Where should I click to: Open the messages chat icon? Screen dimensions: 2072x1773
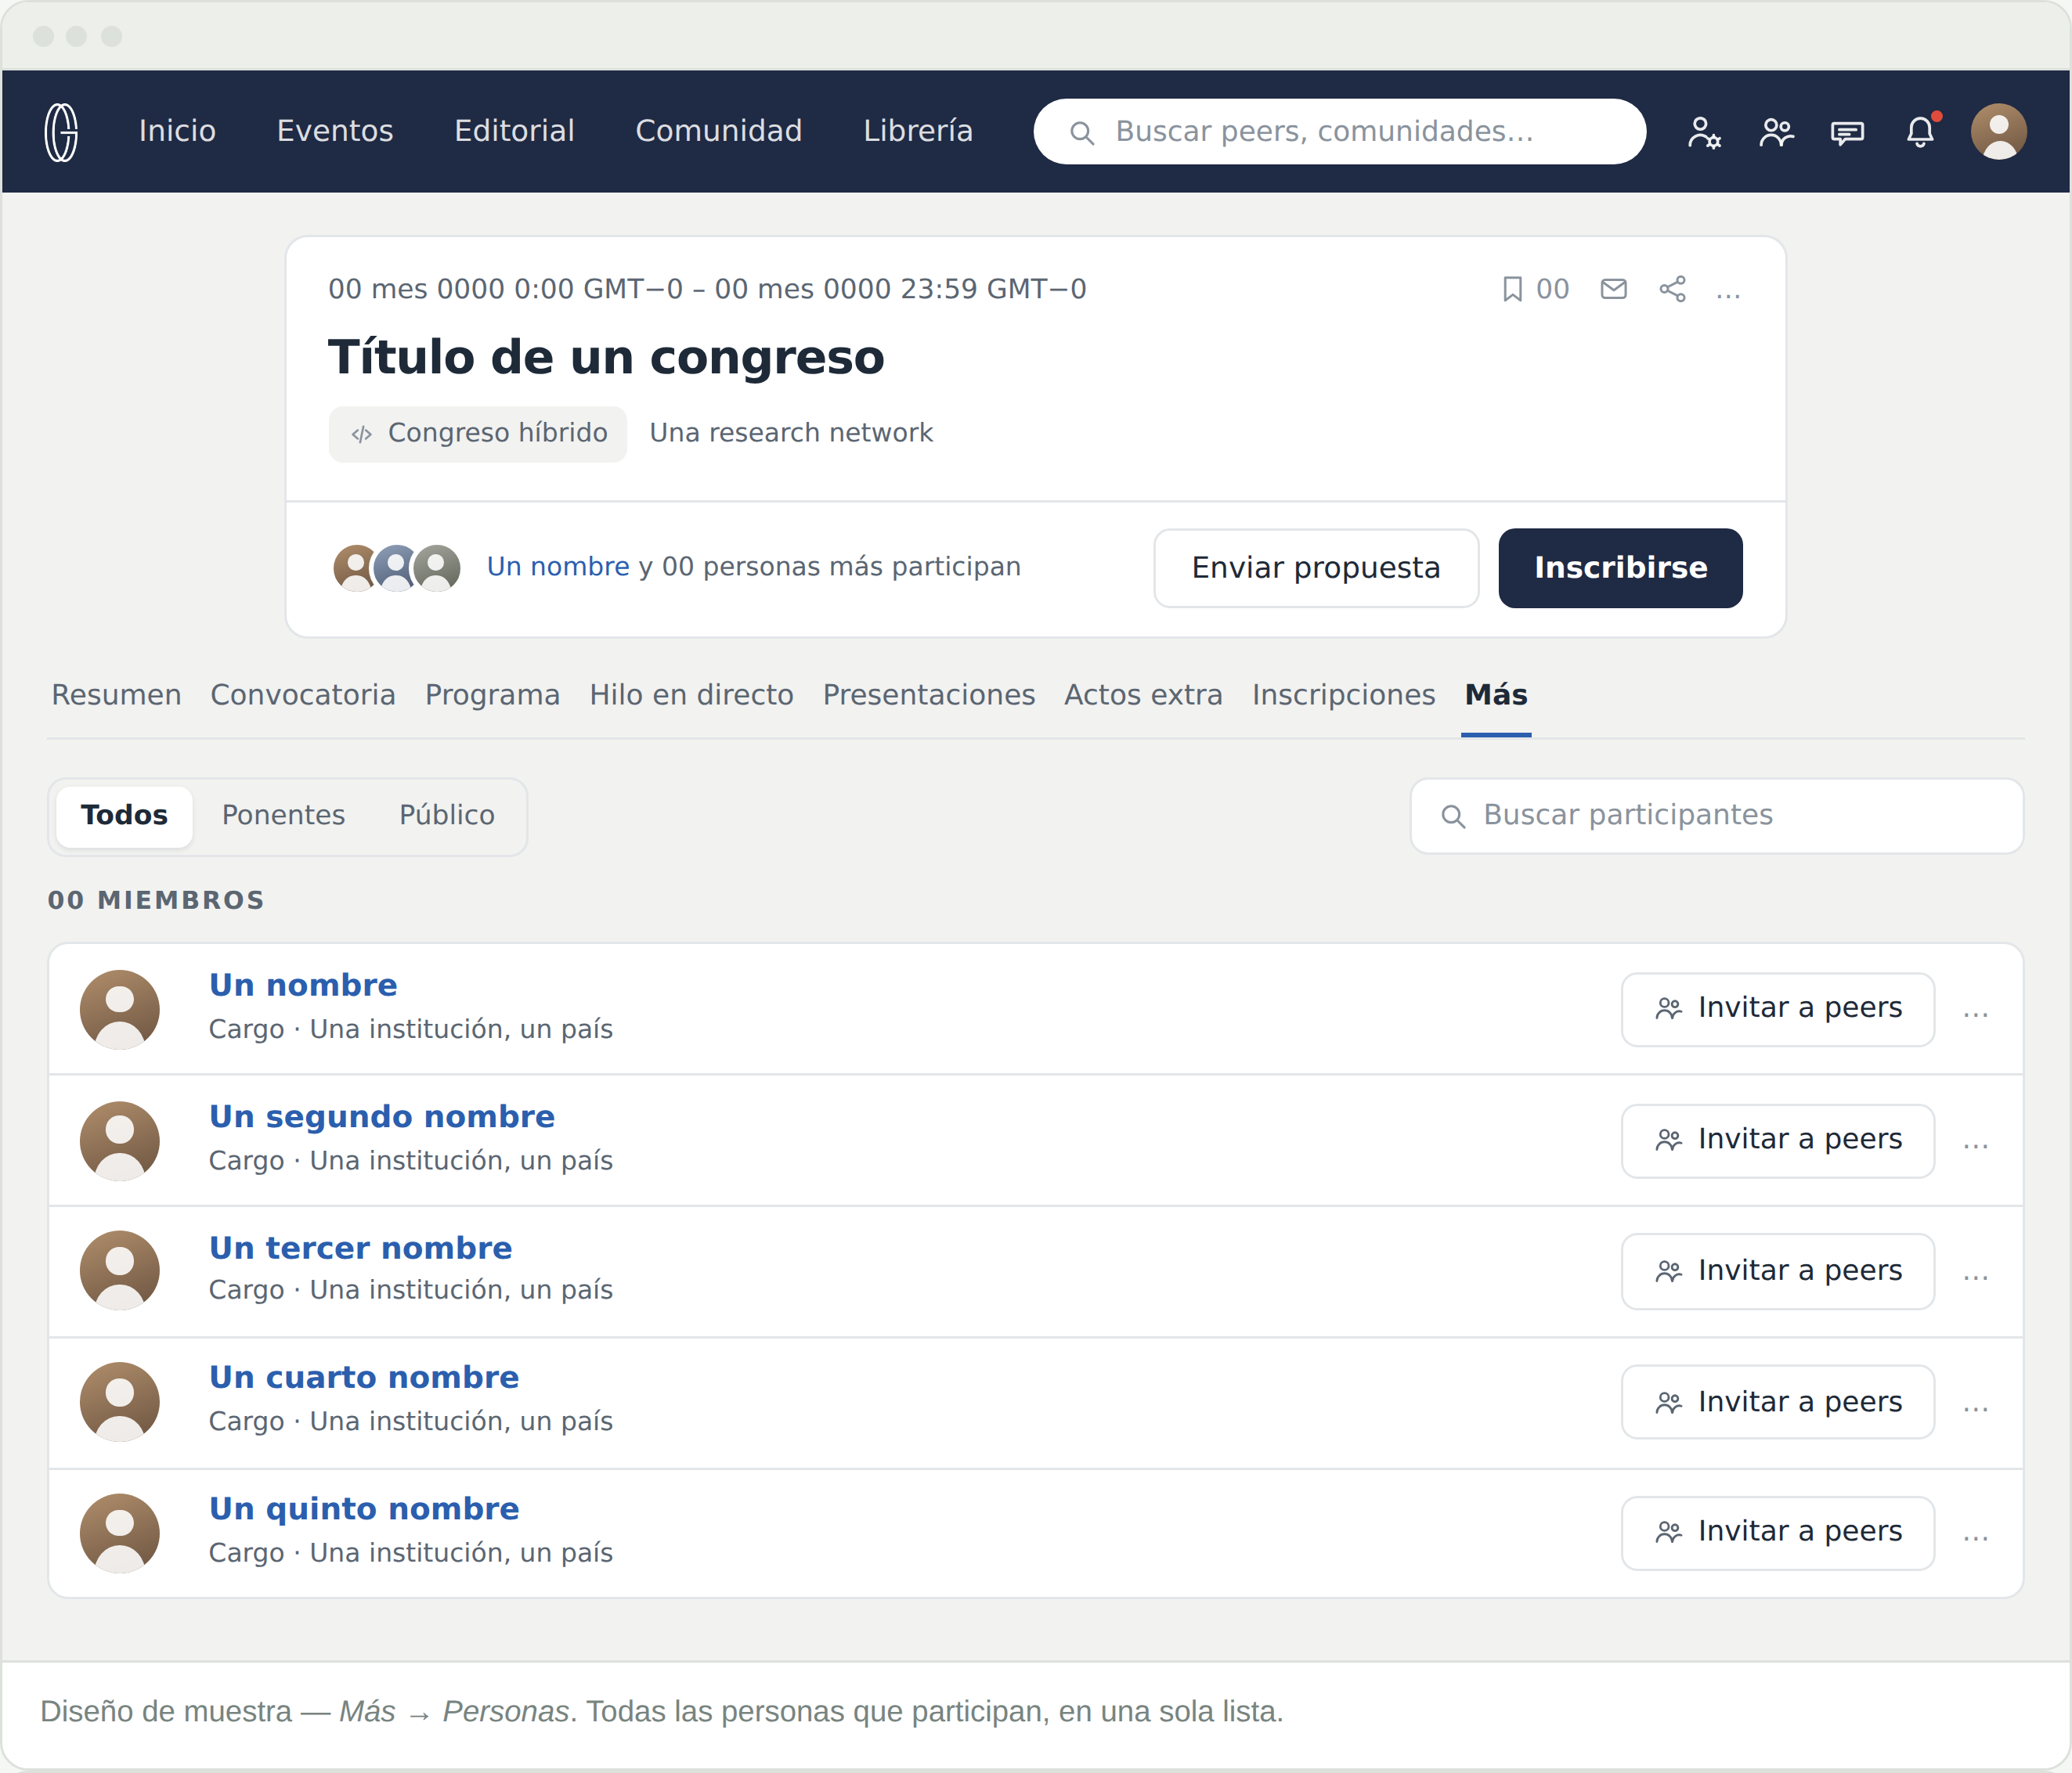click(1847, 132)
